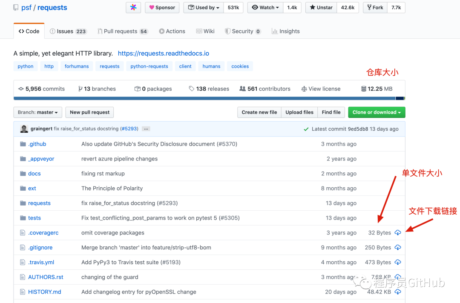Viewport: 460px width, 303px height.
Task: Click the requests folder icon
Action: 23,203
